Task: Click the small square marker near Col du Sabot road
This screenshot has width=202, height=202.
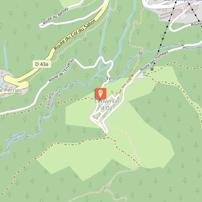Action: 85,39
